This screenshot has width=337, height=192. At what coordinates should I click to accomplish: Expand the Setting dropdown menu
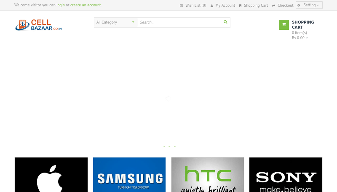[x=309, y=5]
